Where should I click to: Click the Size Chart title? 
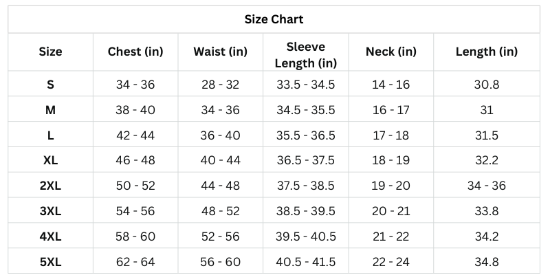coord(274,19)
